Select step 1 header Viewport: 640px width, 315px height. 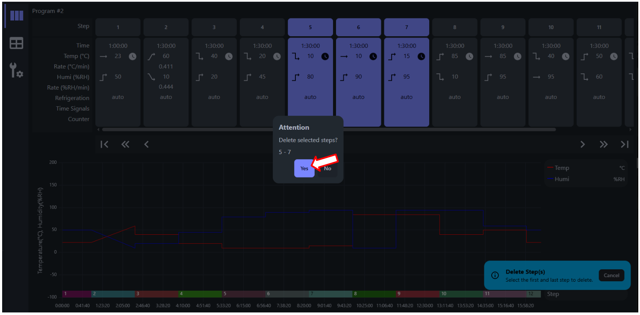pyautogui.click(x=118, y=27)
